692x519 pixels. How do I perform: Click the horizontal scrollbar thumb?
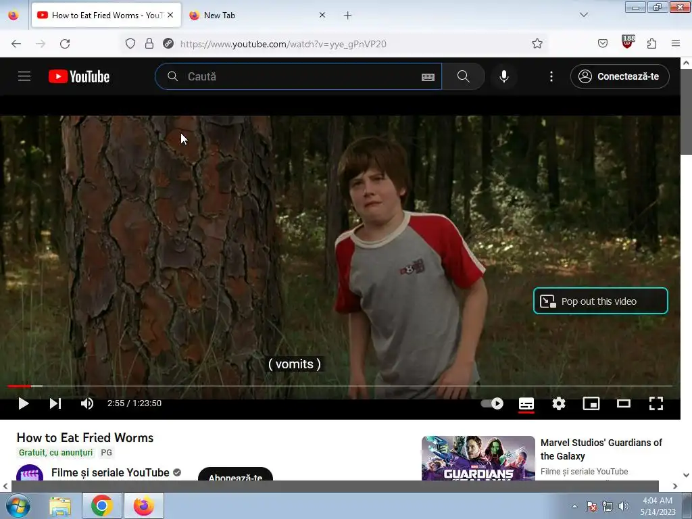tap(335, 486)
